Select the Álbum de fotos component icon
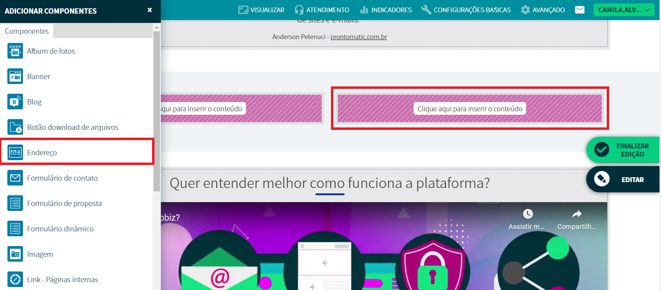The width and height of the screenshot is (661, 290). [15, 51]
